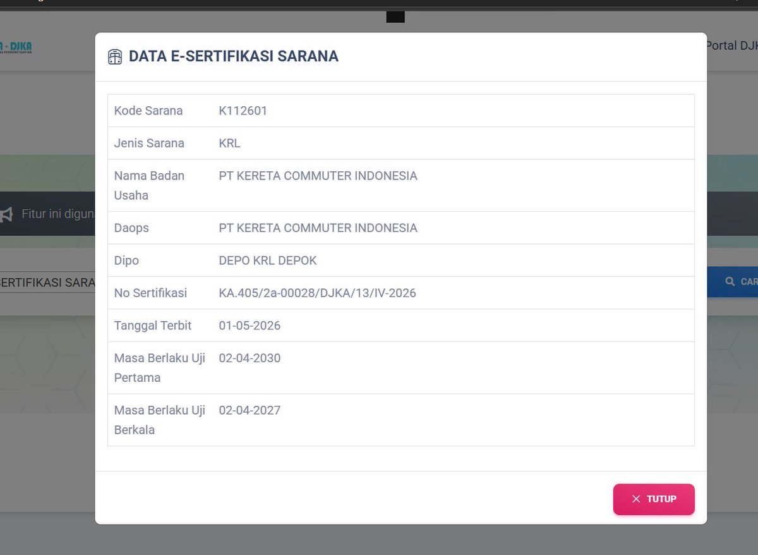Click the Masa Berlaku Uji Berkala label

point(160,420)
